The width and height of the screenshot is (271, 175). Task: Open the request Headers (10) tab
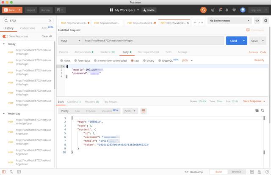tap(108, 52)
